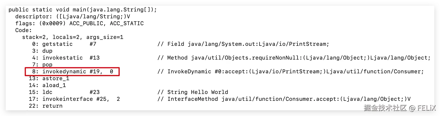Click the "Code:" label
The height and width of the screenshot is (116, 440).
click(24, 30)
